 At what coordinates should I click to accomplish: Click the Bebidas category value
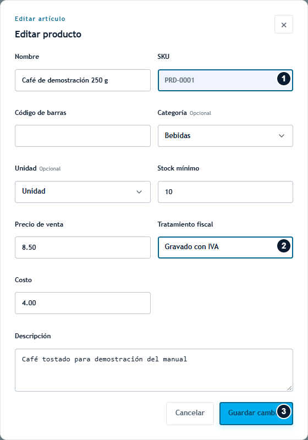[x=178, y=135]
